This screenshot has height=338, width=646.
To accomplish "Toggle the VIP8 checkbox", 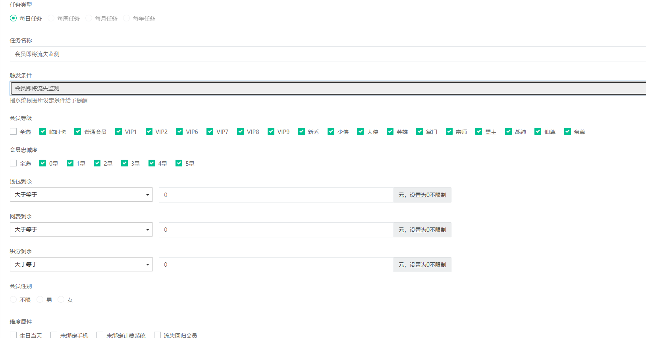I will coord(240,132).
